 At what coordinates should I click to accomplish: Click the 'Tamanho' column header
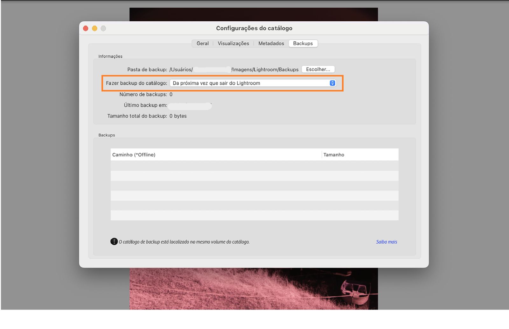click(x=334, y=155)
